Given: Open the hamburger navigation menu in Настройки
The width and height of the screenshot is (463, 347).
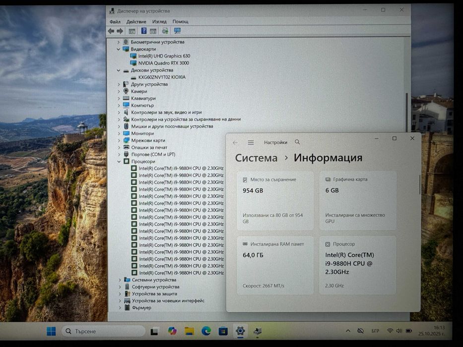Looking at the screenshot, I should (x=251, y=143).
